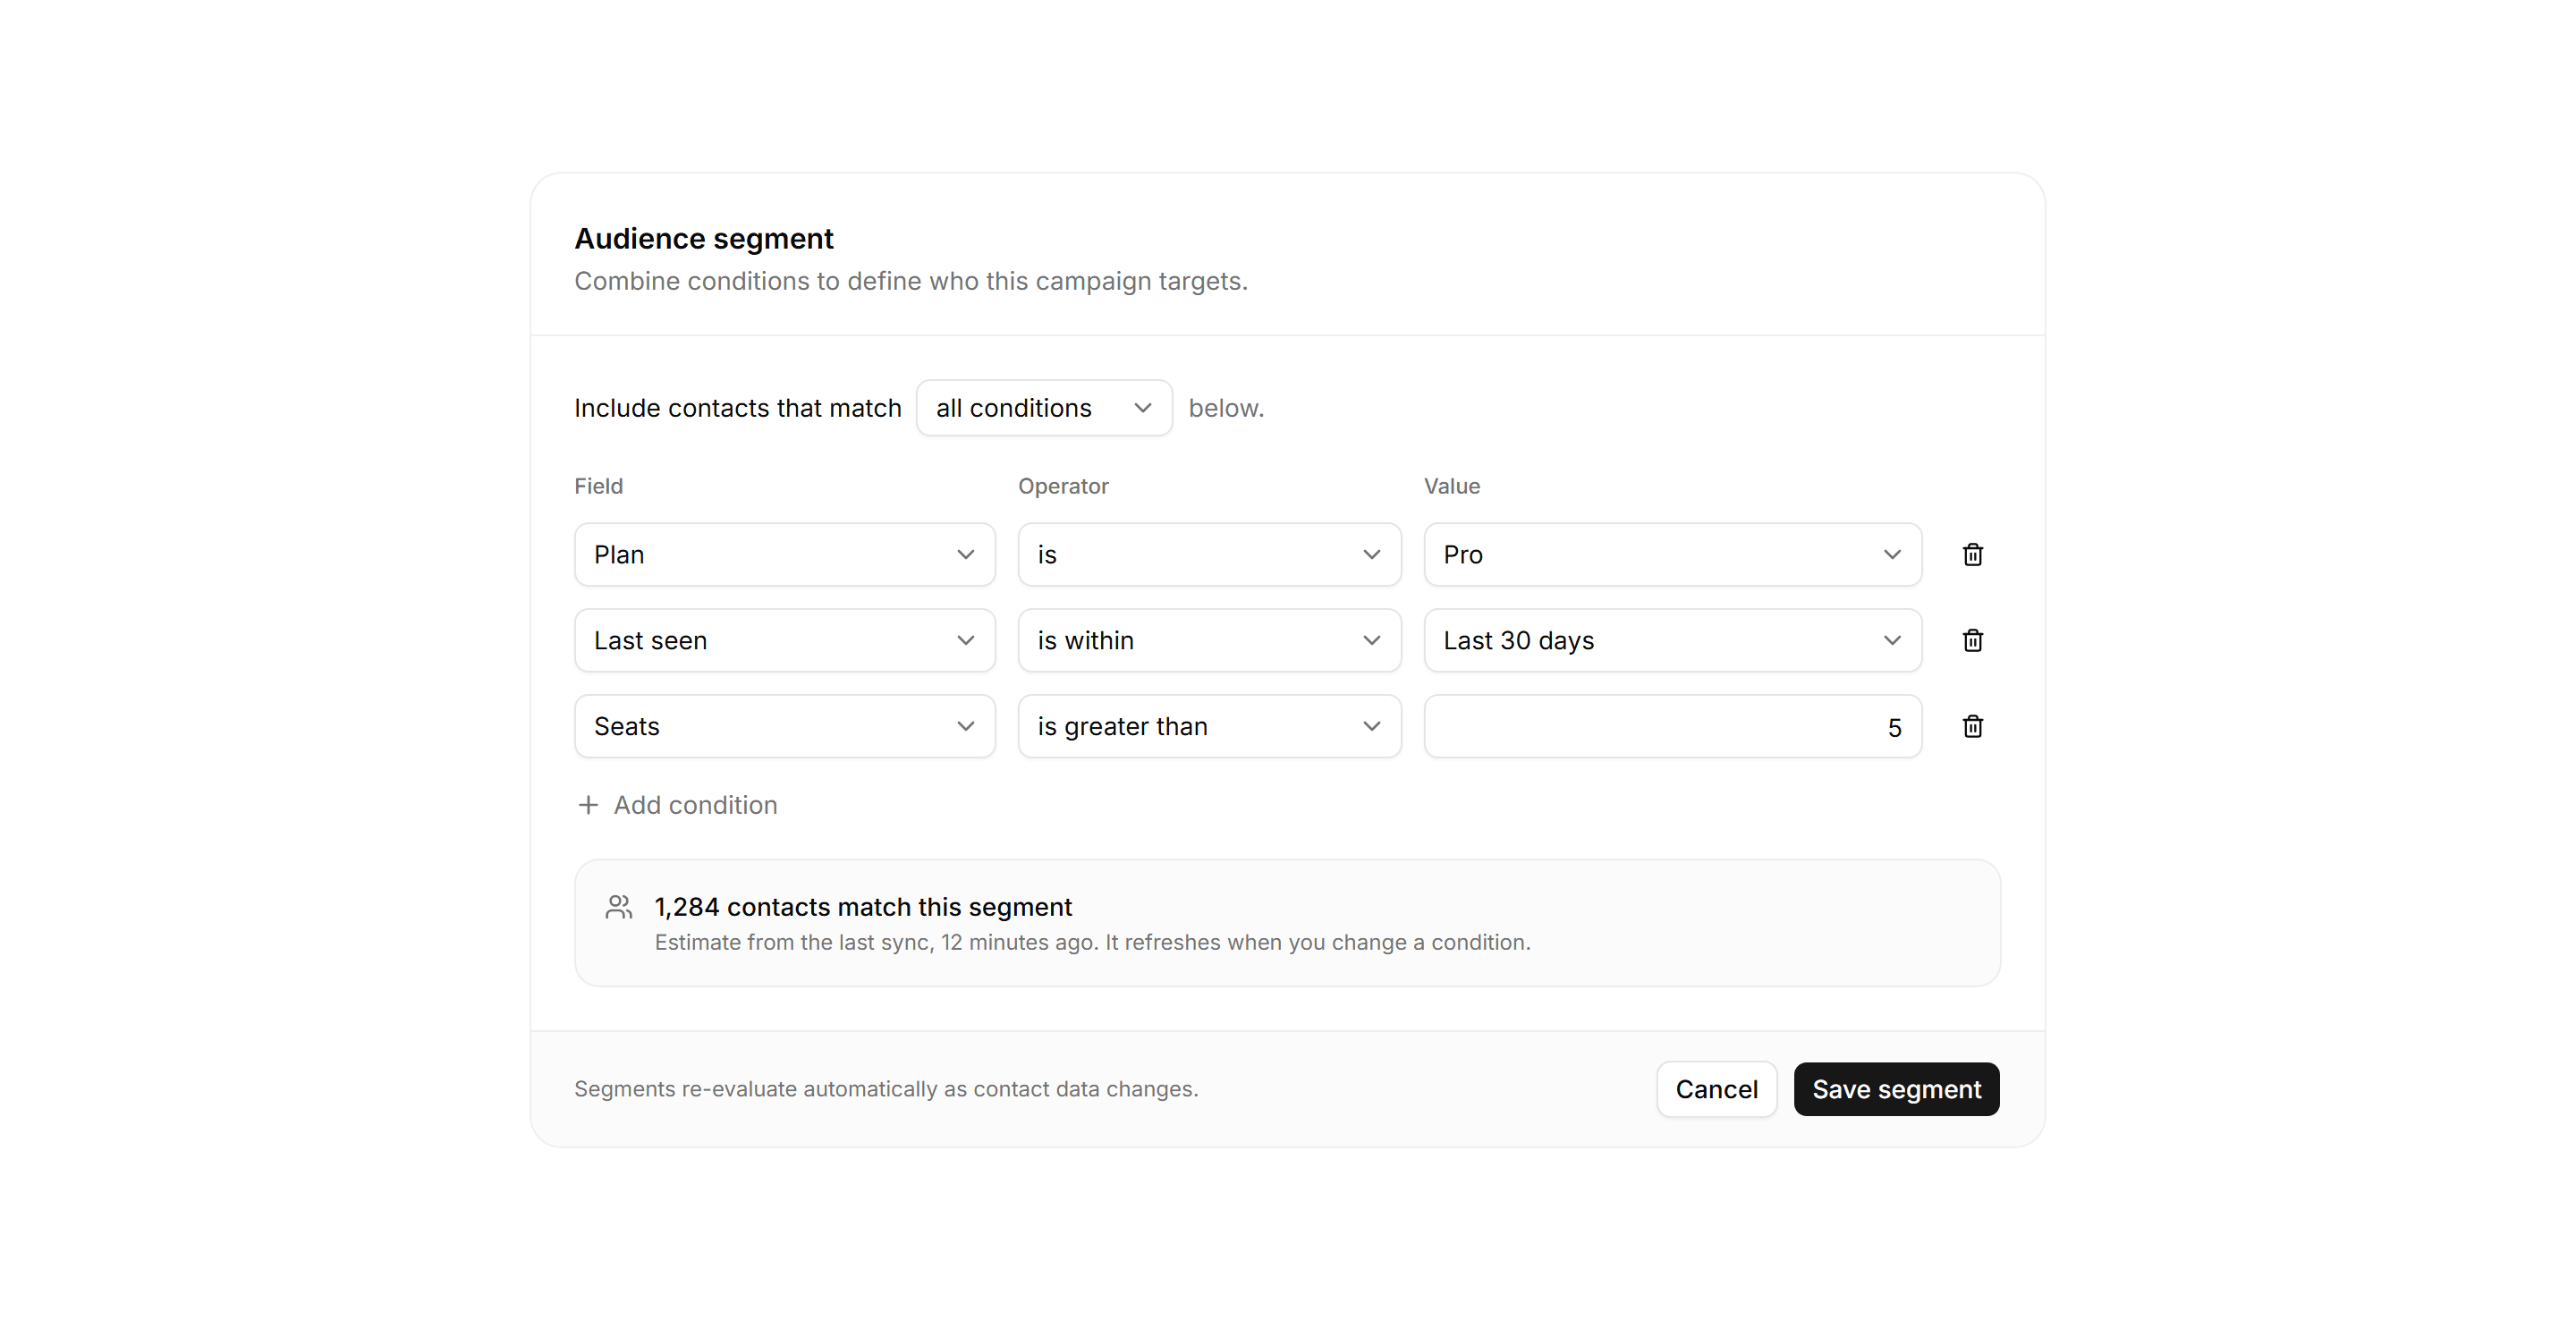The height and width of the screenshot is (1320, 2576).
Task: Click the 'Field' column label
Action: coord(598,486)
